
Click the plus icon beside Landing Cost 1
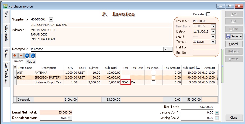coord(217,113)
